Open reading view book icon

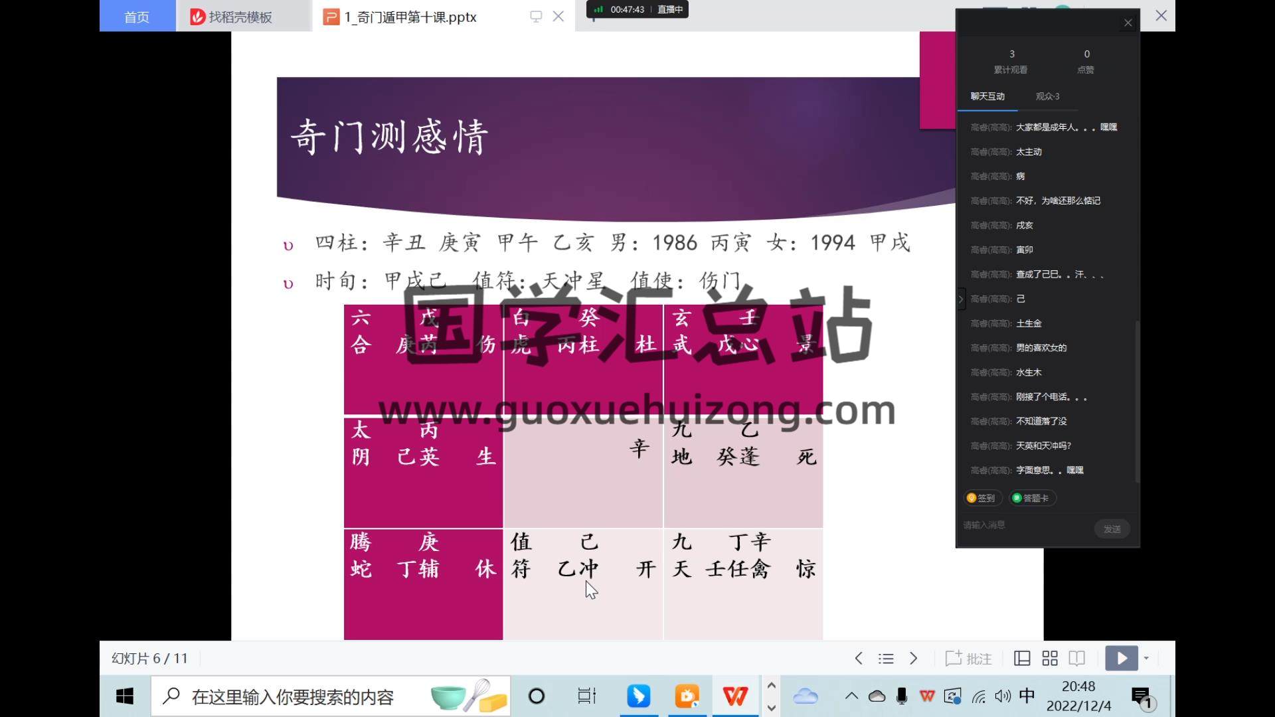[x=1077, y=659]
